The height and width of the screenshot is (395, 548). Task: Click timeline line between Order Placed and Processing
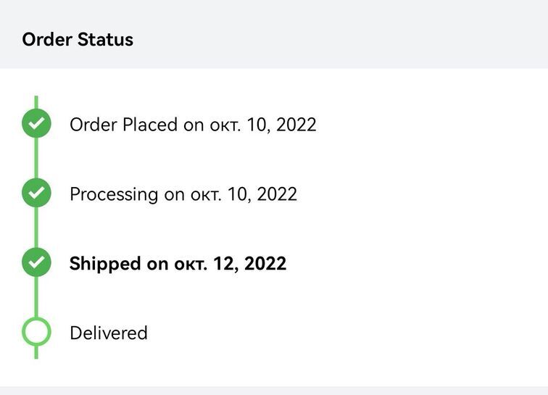(36, 159)
